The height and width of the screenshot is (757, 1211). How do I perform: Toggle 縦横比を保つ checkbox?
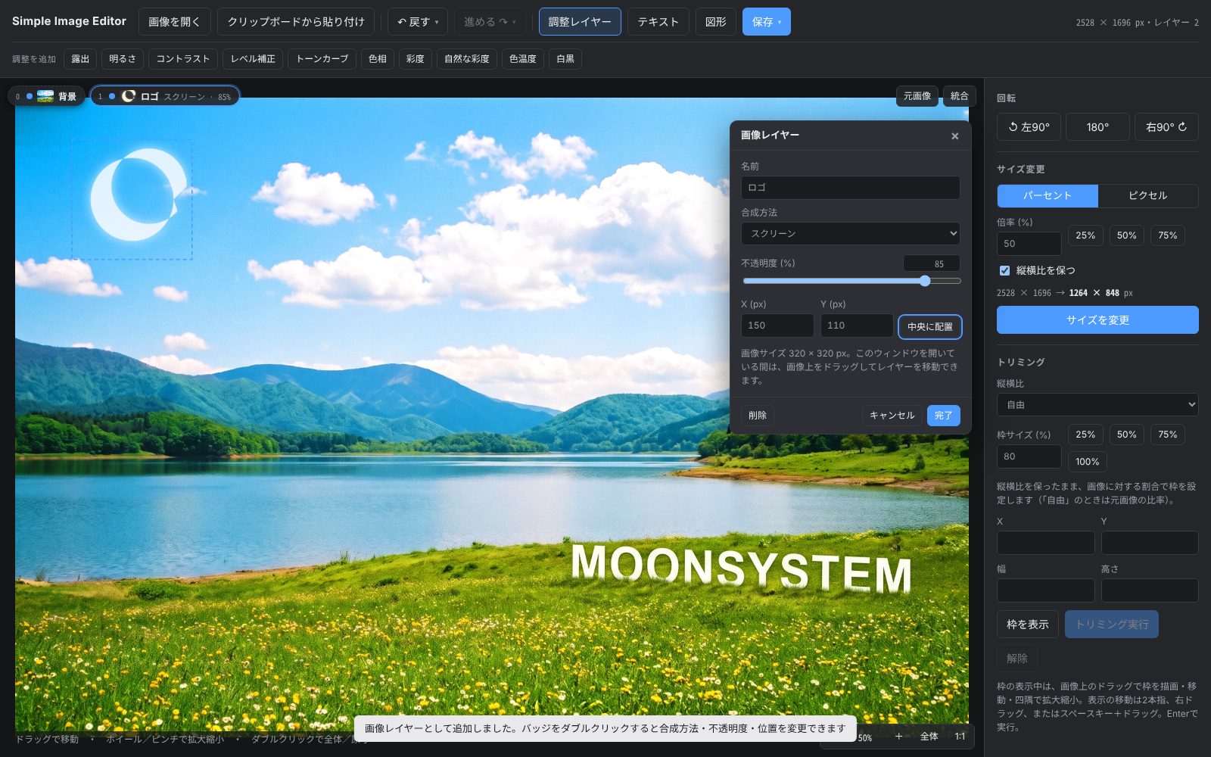click(1004, 270)
